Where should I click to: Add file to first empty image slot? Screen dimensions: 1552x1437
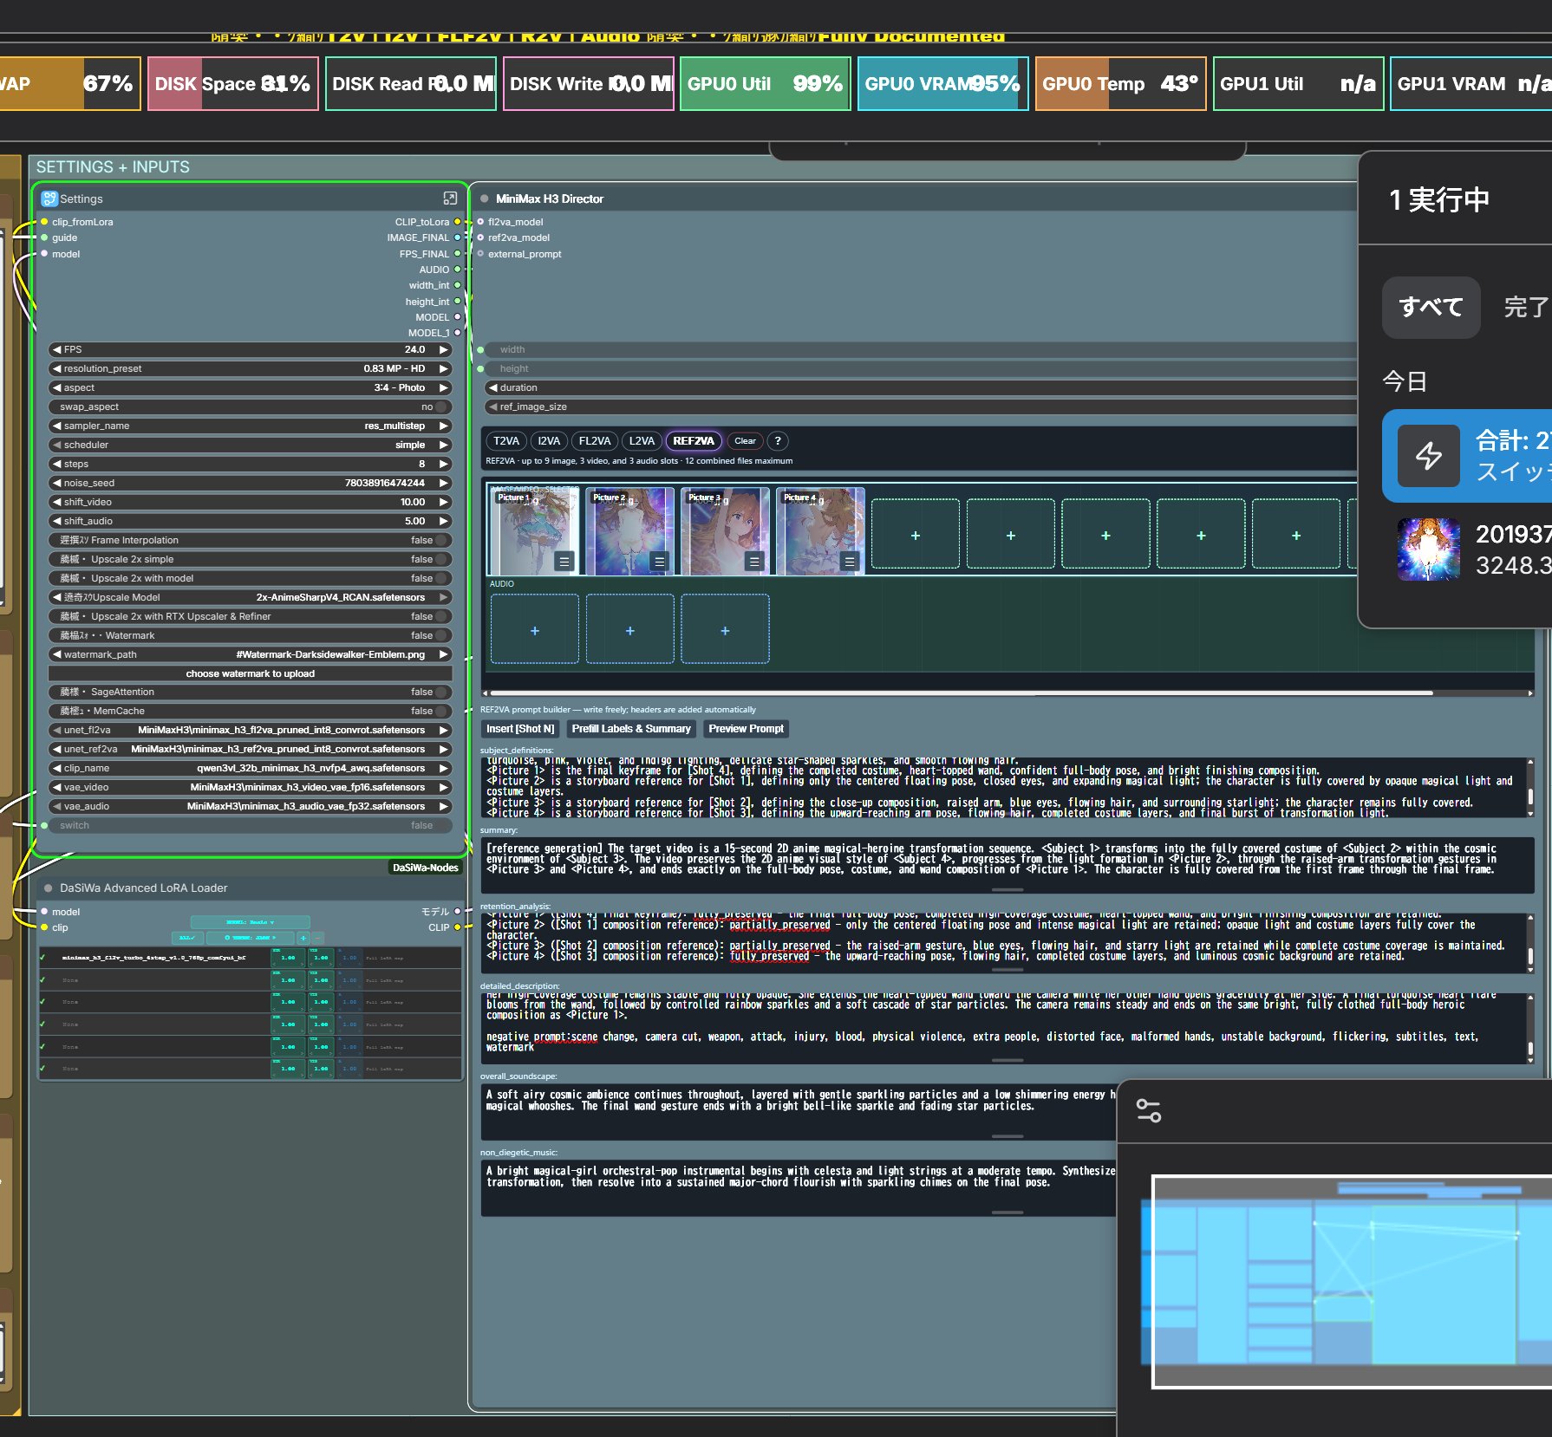[916, 534]
